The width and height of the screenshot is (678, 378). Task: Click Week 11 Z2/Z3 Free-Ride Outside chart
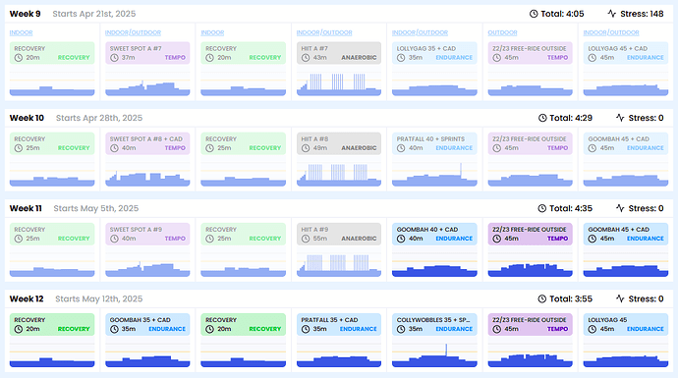pyautogui.click(x=531, y=264)
